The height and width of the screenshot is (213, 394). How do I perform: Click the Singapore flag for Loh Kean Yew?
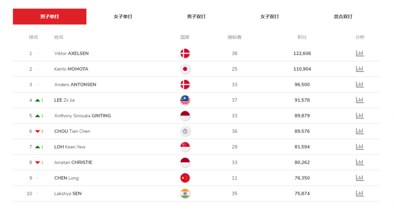(185, 147)
